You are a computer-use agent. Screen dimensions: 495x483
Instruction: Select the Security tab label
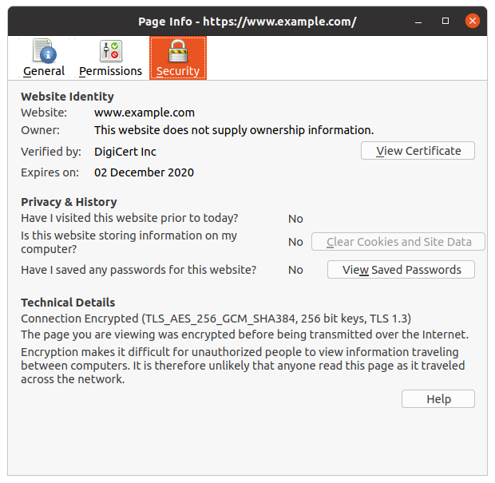coord(178,71)
